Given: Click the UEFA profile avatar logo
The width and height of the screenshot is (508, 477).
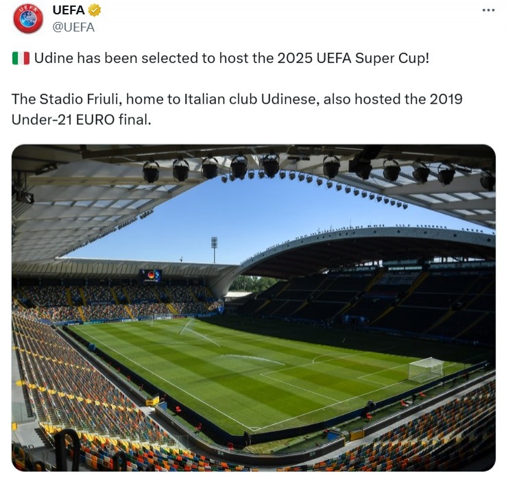Looking at the screenshot, I should tap(27, 19).
